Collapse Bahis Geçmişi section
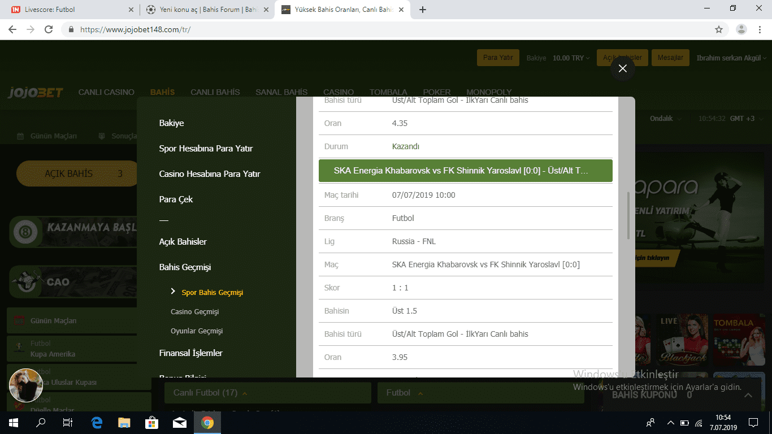 185,267
